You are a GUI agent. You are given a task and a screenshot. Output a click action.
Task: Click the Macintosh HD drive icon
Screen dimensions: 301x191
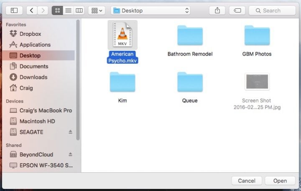click(x=13, y=121)
